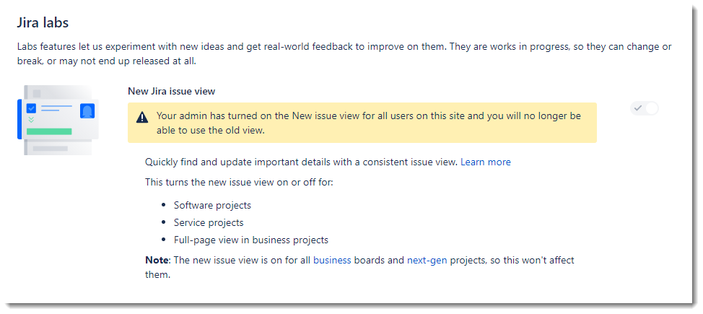Click Full-page view in business projects text
Image resolution: width=703 pixels, height=314 pixels.
click(x=251, y=240)
